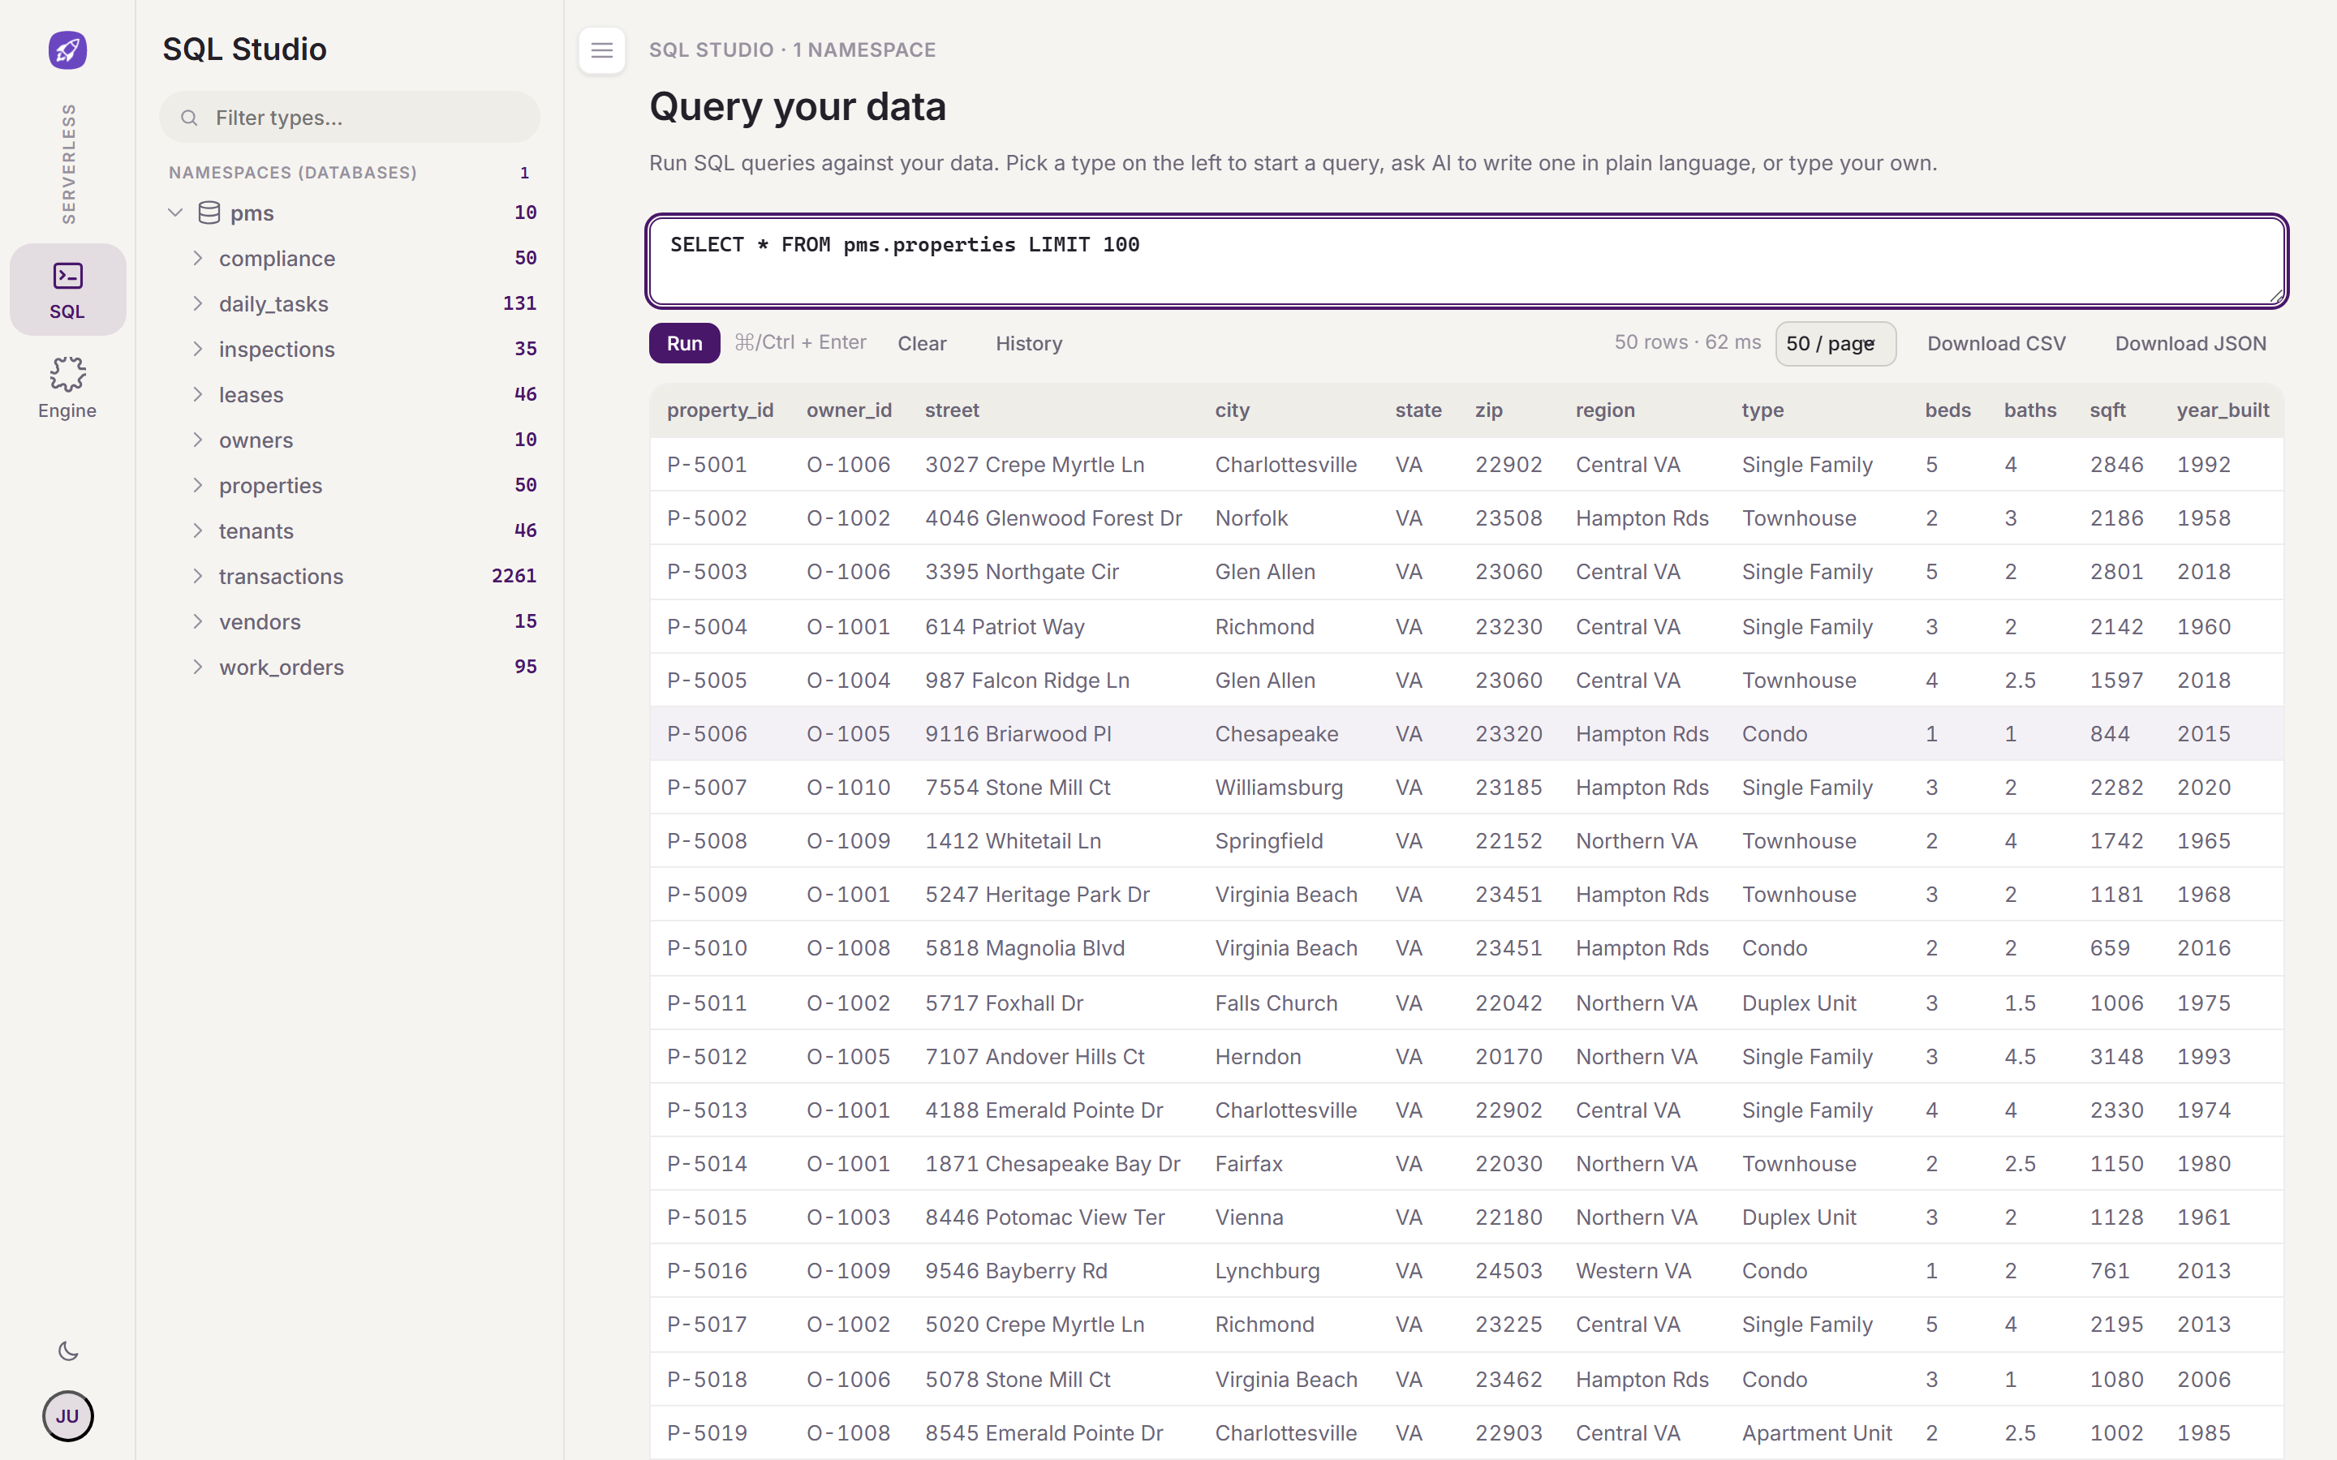The width and height of the screenshot is (2337, 1460).
Task: Click the Apartment Unit type cell
Action: (1817, 1433)
